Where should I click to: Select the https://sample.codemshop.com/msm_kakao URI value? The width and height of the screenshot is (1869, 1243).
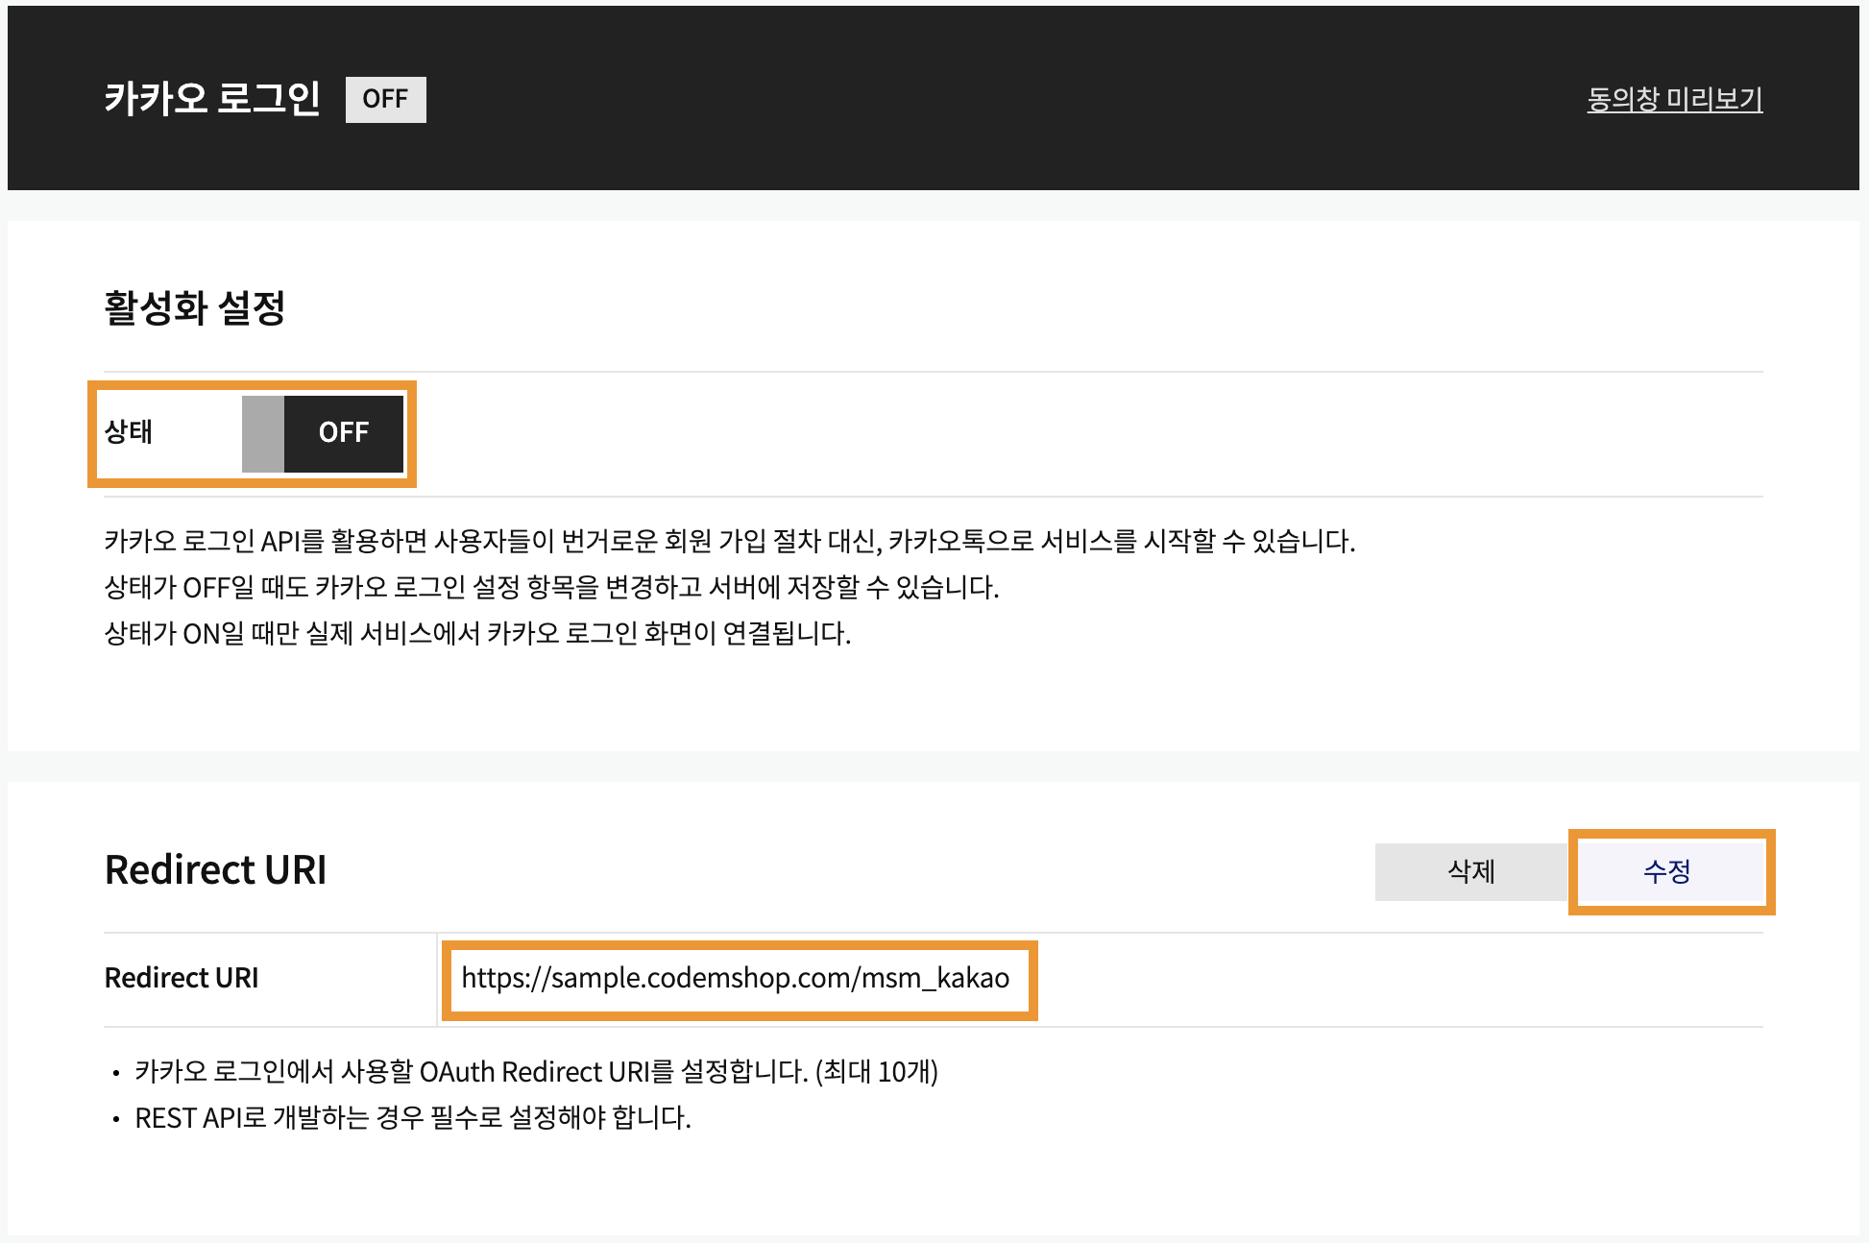point(736,978)
